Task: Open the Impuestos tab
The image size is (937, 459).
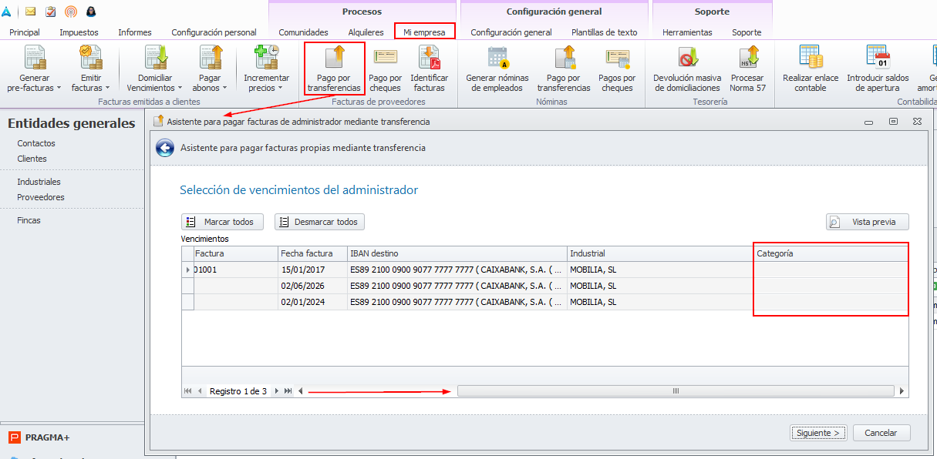Action: coord(79,32)
